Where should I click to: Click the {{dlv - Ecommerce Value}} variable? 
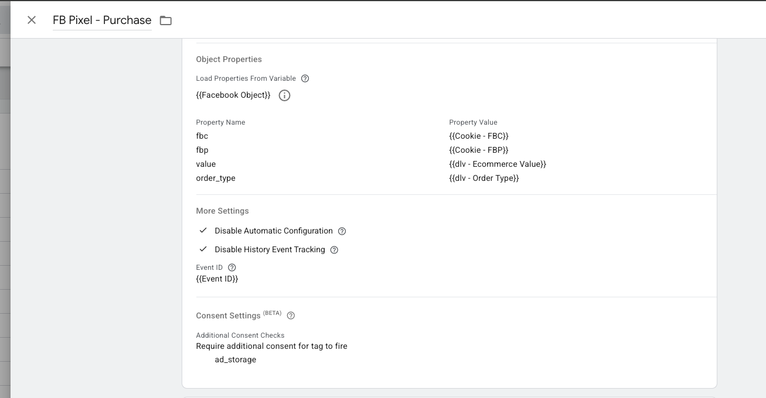coord(498,164)
